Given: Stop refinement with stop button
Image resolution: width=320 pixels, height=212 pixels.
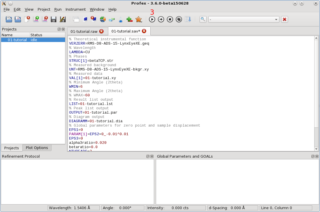Looking at the screenshot, I should (170, 19).
